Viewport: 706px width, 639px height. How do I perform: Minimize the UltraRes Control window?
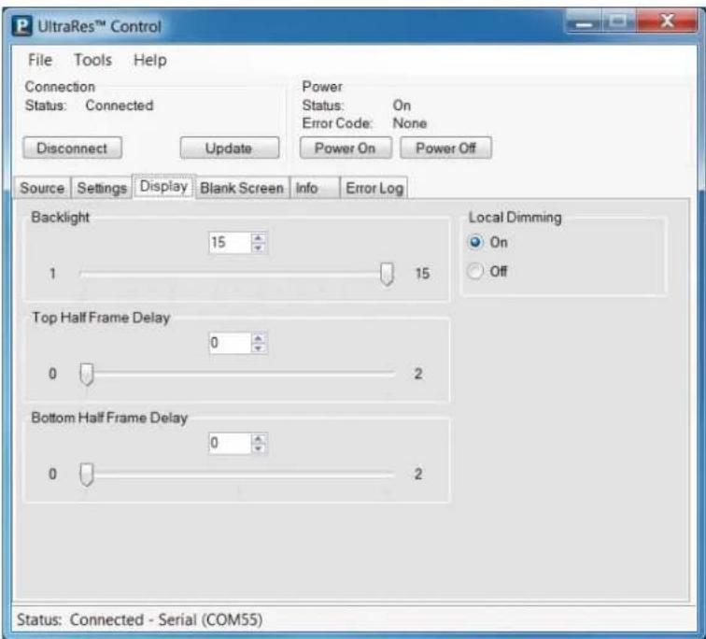[584, 22]
